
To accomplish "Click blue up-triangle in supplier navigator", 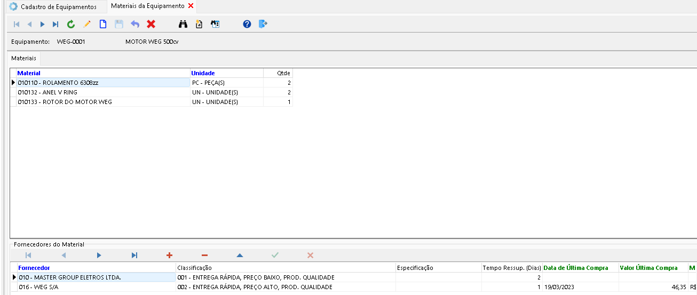I will [240, 256].
